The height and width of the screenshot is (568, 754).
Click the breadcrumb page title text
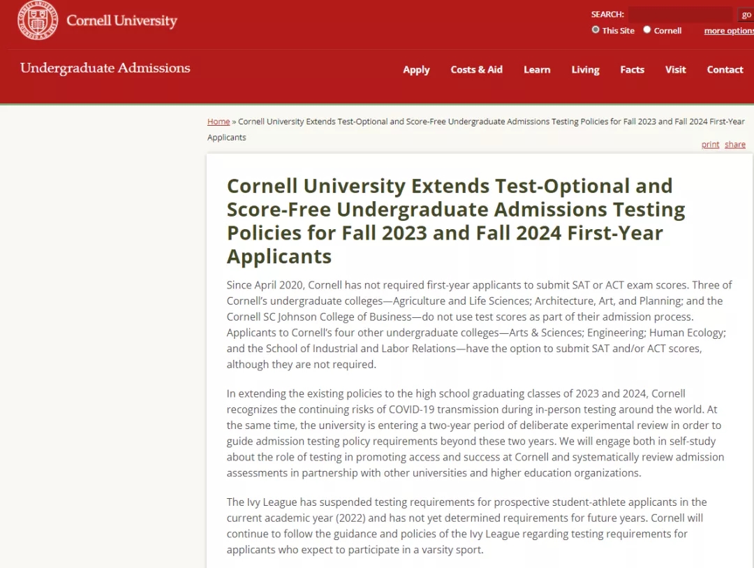(476, 129)
